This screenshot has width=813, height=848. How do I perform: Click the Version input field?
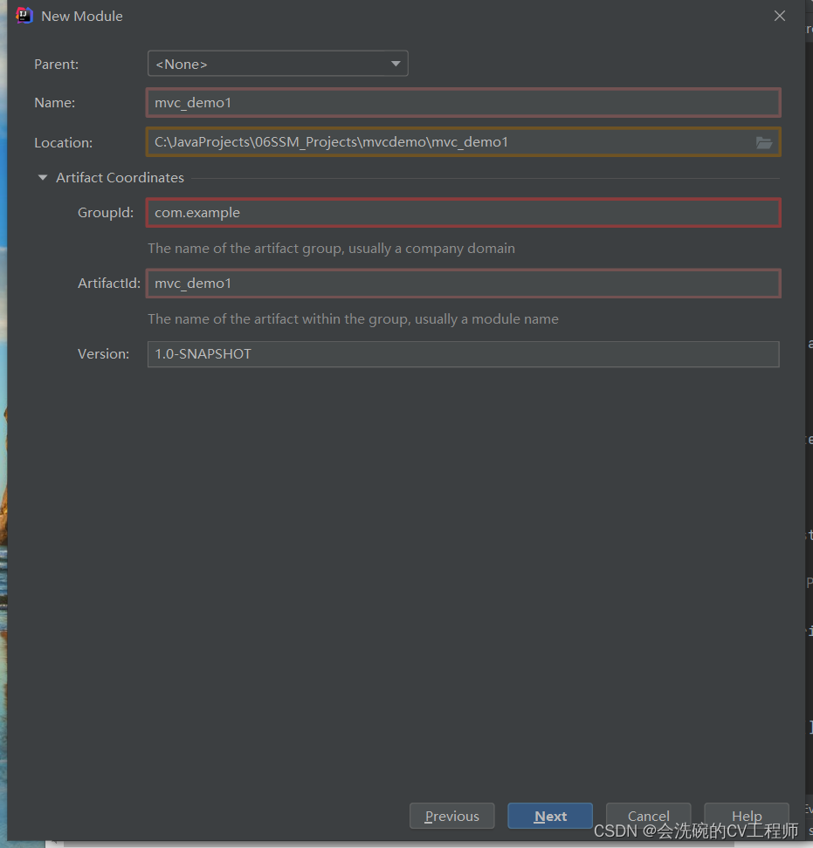(464, 354)
